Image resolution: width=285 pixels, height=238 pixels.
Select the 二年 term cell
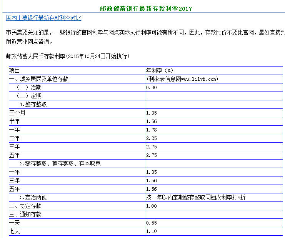coord(77,138)
